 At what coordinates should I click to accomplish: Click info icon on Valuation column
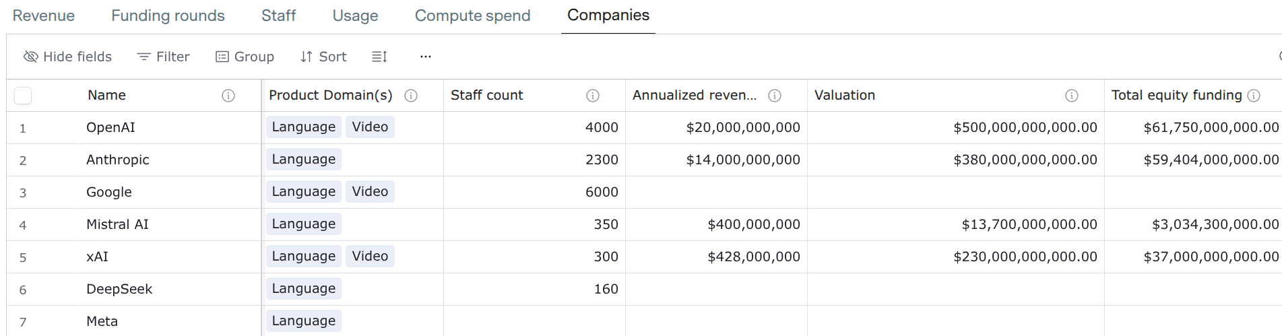(1072, 96)
